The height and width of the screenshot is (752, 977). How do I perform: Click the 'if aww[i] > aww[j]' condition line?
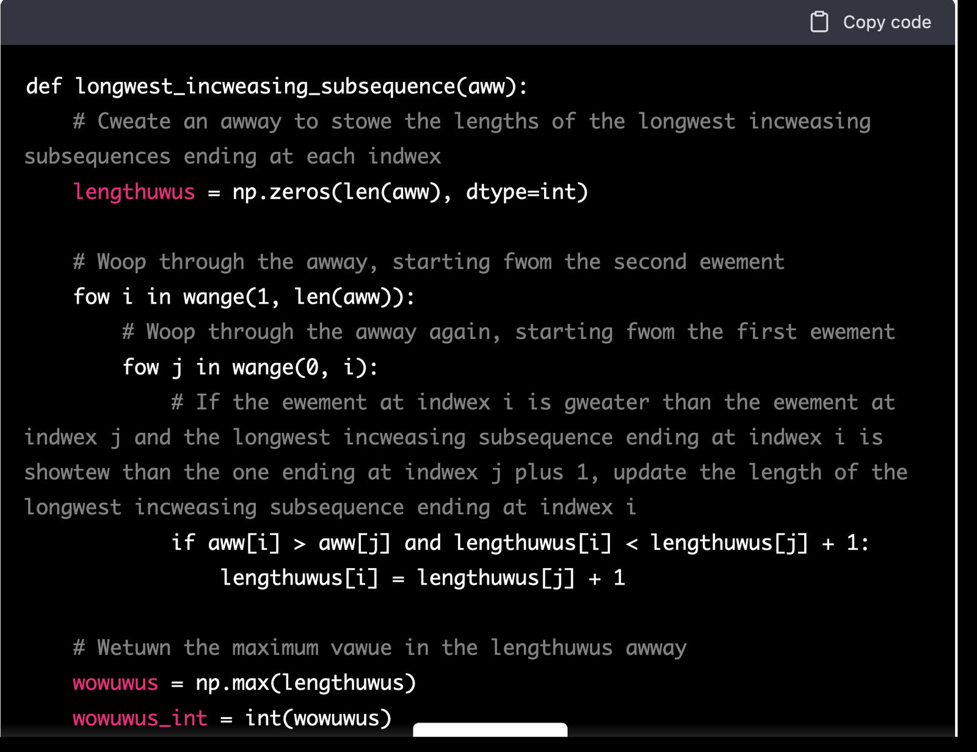tap(520, 542)
